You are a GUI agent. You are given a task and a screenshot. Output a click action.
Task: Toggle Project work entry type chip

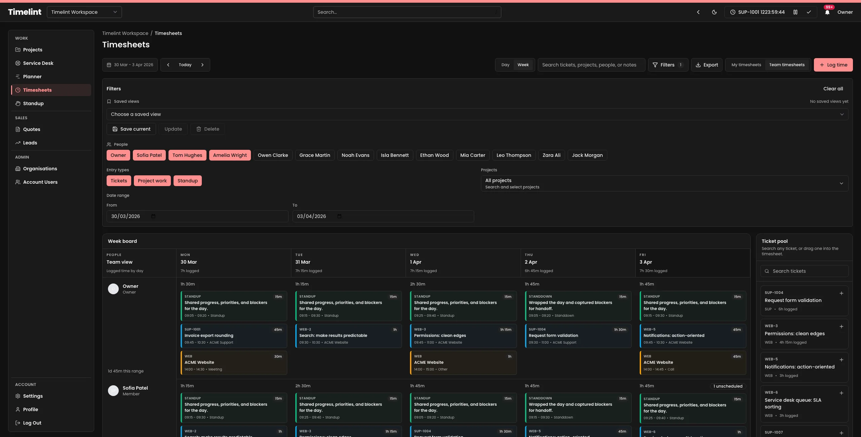click(152, 181)
